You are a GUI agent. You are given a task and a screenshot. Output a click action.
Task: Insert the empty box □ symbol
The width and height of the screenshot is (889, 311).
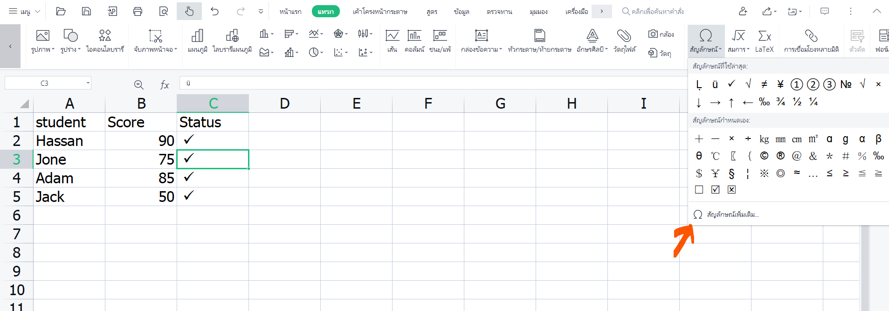699,189
